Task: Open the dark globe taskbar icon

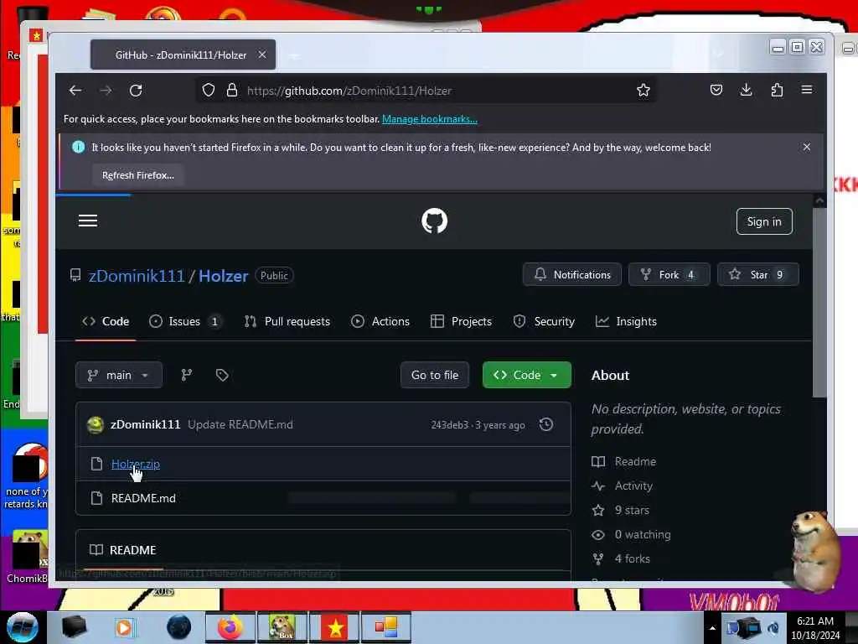Action: (x=179, y=627)
